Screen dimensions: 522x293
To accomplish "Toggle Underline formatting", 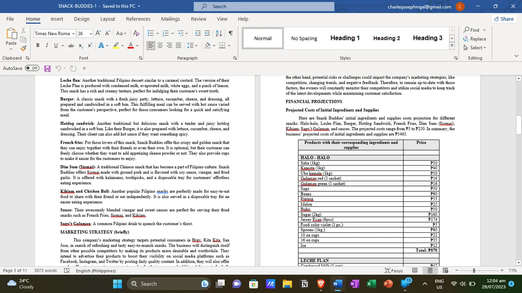I will pyautogui.click(x=56, y=46).
